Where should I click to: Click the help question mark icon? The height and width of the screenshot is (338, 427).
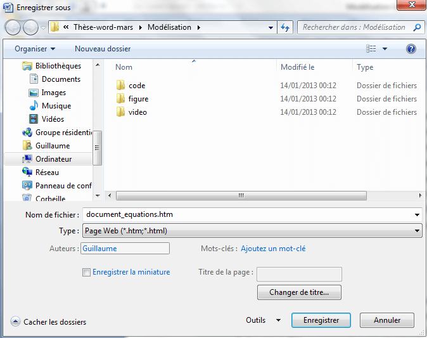411,49
